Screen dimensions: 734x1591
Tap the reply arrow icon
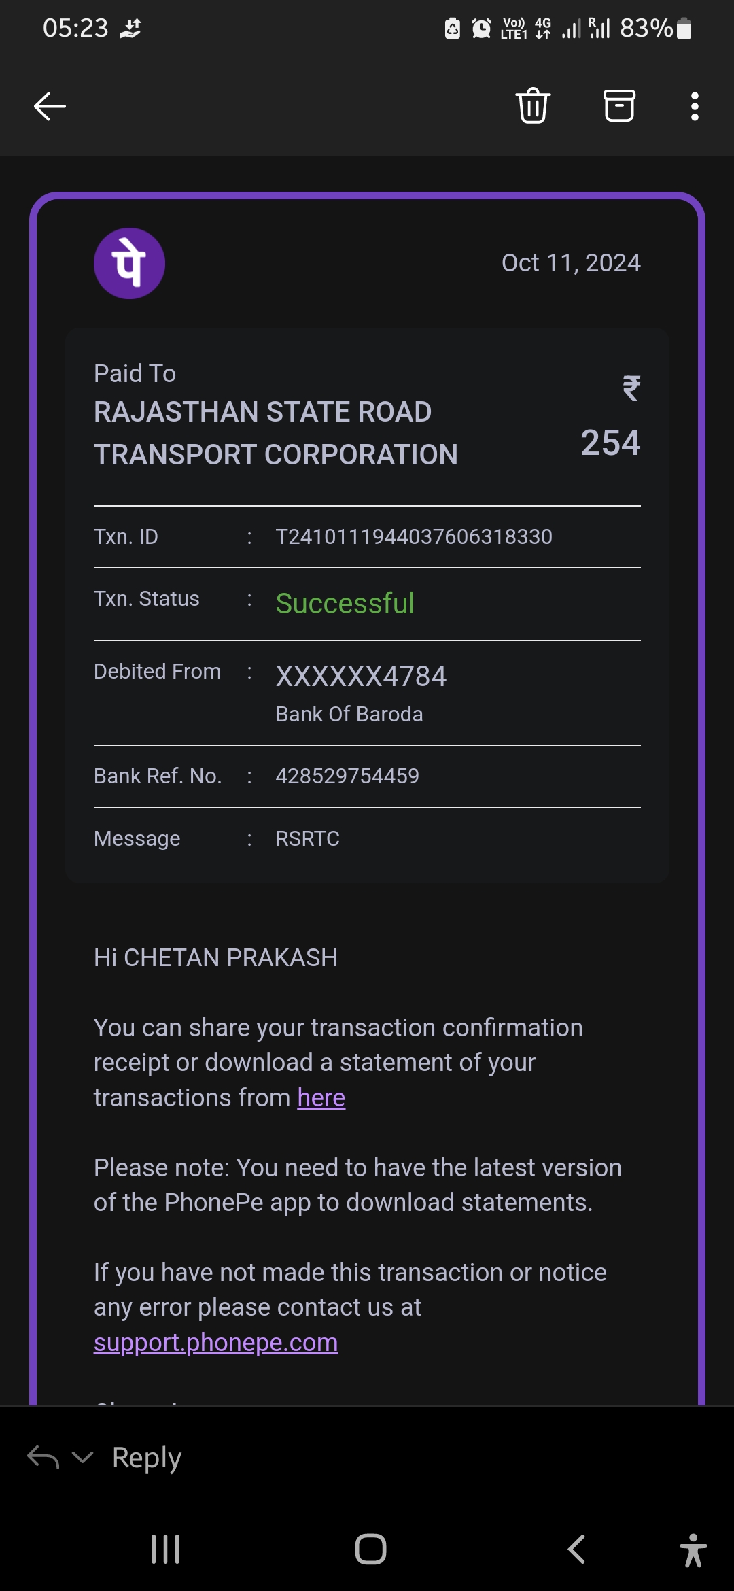43,1458
